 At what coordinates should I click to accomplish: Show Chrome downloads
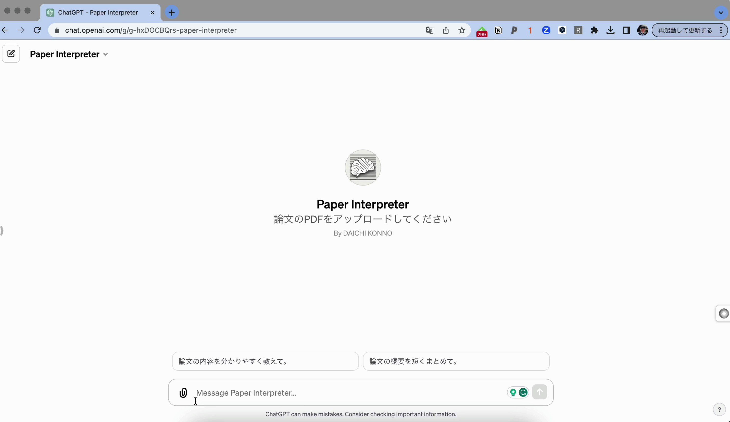click(x=610, y=30)
